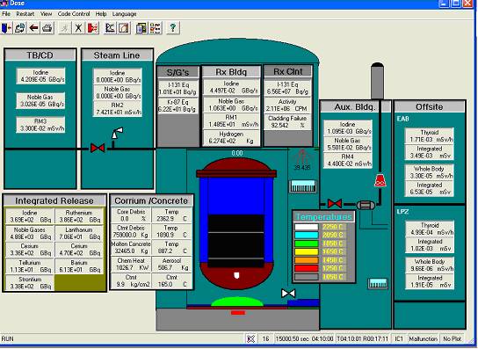
Task: Click the filter unit icon in Aux. Bldg.
Action: coord(366,205)
